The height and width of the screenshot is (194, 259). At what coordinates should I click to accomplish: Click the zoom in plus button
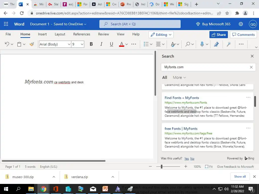[x=186, y=166]
